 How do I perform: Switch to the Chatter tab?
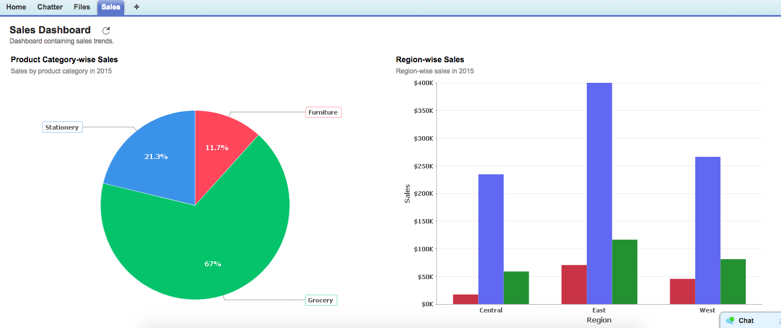(x=50, y=7)
